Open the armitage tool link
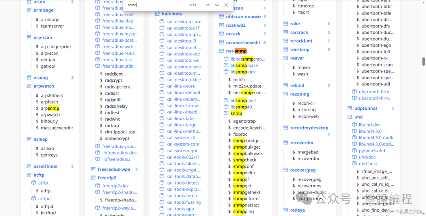This screenshot has height=216, width=426. [43, 10]
